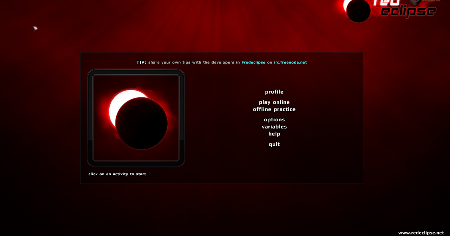Open the help menu
Viewport: 450px width, 236px height.
click(274, 133)
